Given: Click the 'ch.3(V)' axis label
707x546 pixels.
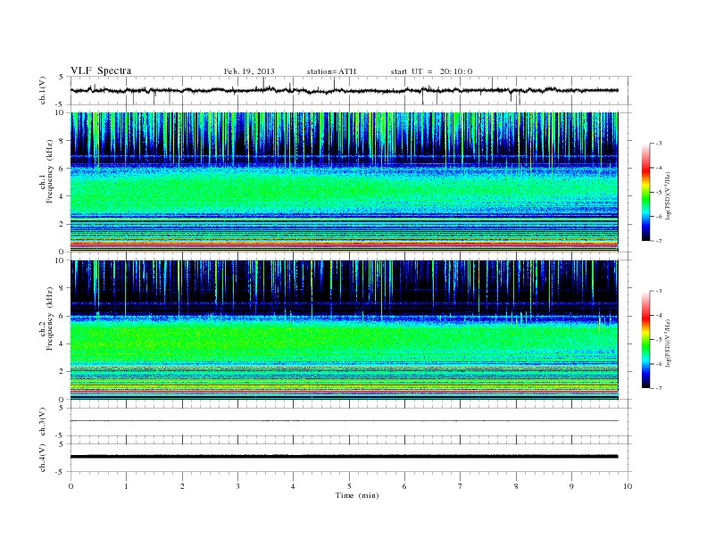Looking at the screenshot, I should [x=43, y=422].
